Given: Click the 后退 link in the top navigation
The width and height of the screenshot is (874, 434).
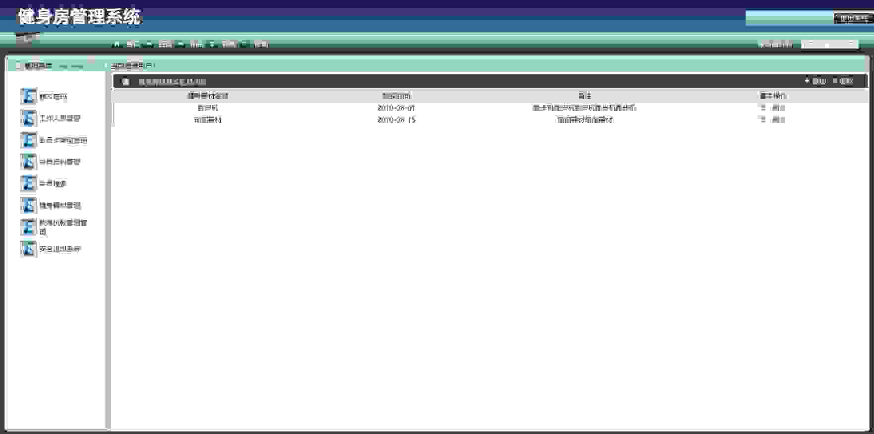Looking at the screenshot, I should 165,44.
